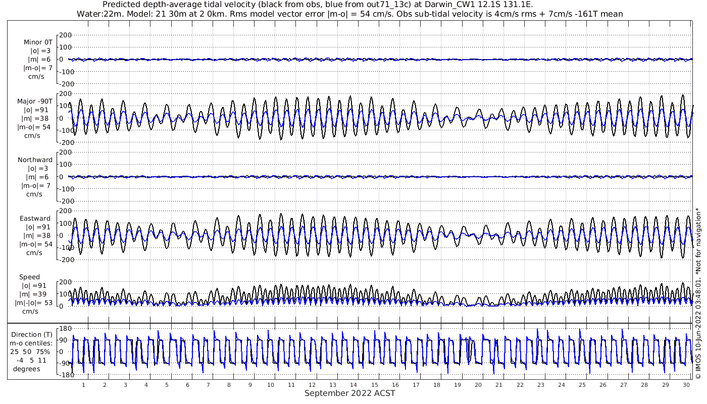The height and width of the screenshot is (404, 707).
Task: Click day tick '25' on date axis
Action: [x=582, y=385]
